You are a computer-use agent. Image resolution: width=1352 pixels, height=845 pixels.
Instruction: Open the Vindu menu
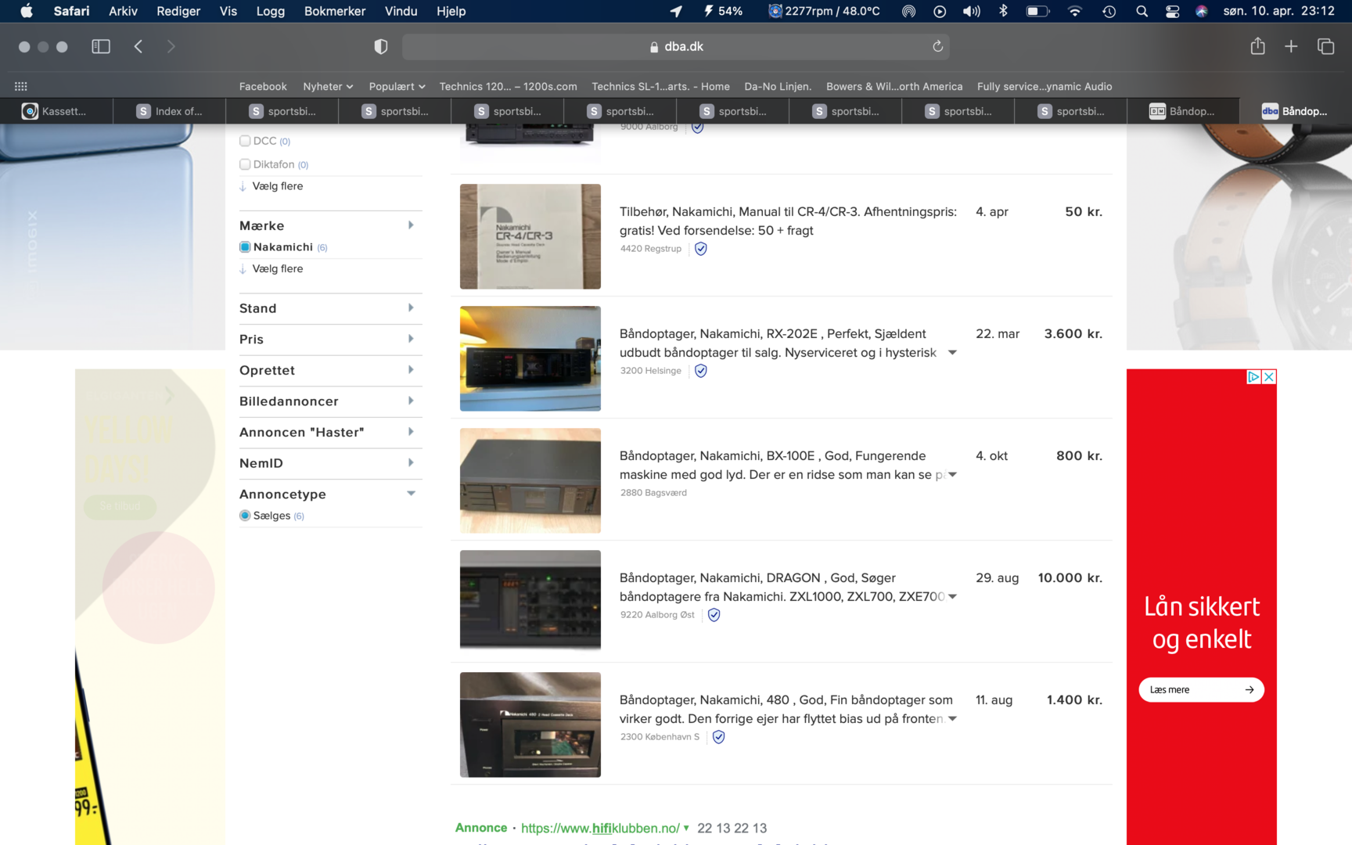(401, 11)
